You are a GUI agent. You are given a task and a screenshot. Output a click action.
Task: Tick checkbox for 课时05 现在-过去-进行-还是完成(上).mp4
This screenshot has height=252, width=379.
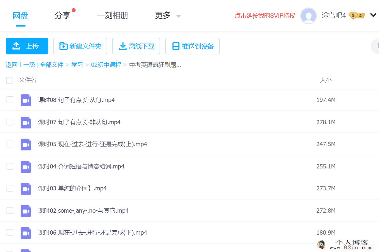pyautogui.click(x=10, y=144)
